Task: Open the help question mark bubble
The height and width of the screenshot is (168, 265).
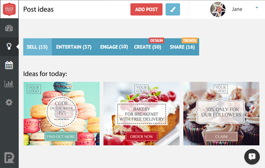Action: (x=252, y=156)
